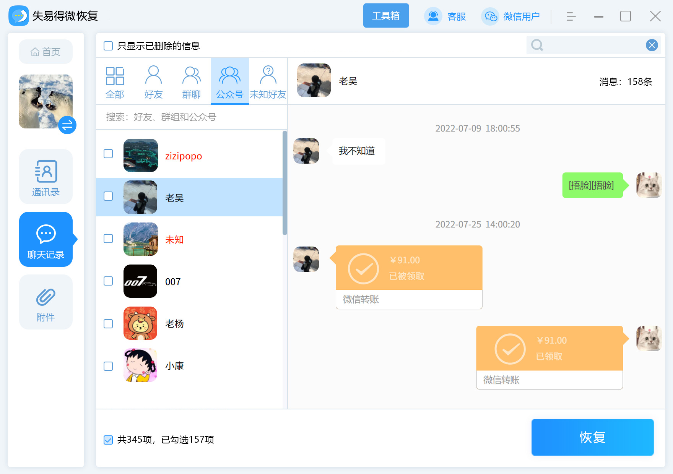Click the 恢复 recover button
The height and width of the screenshot is (474, 673).
tap(592, 437)
